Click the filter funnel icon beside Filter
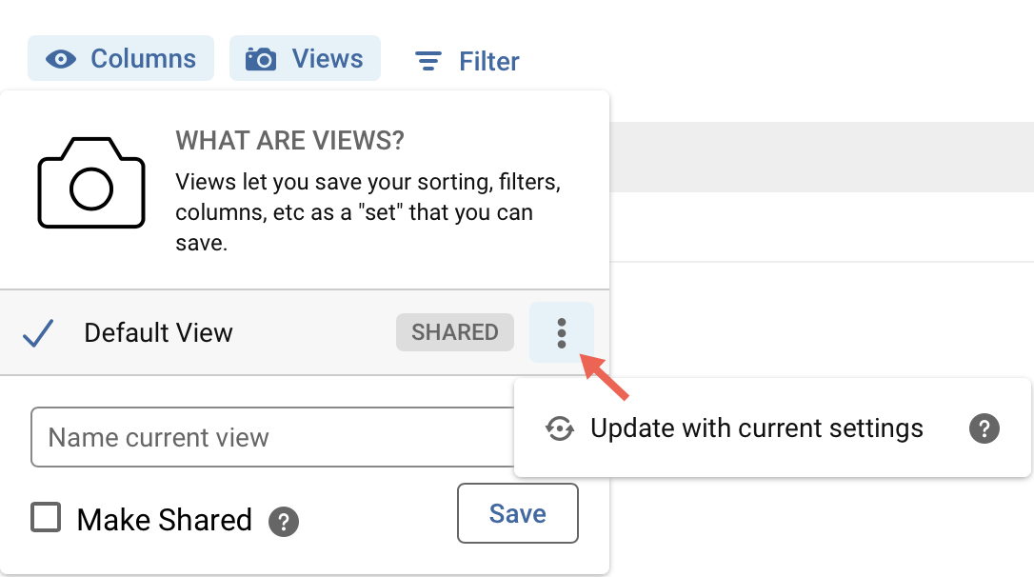Viewport: 1034px width, 577px height. 427,60
